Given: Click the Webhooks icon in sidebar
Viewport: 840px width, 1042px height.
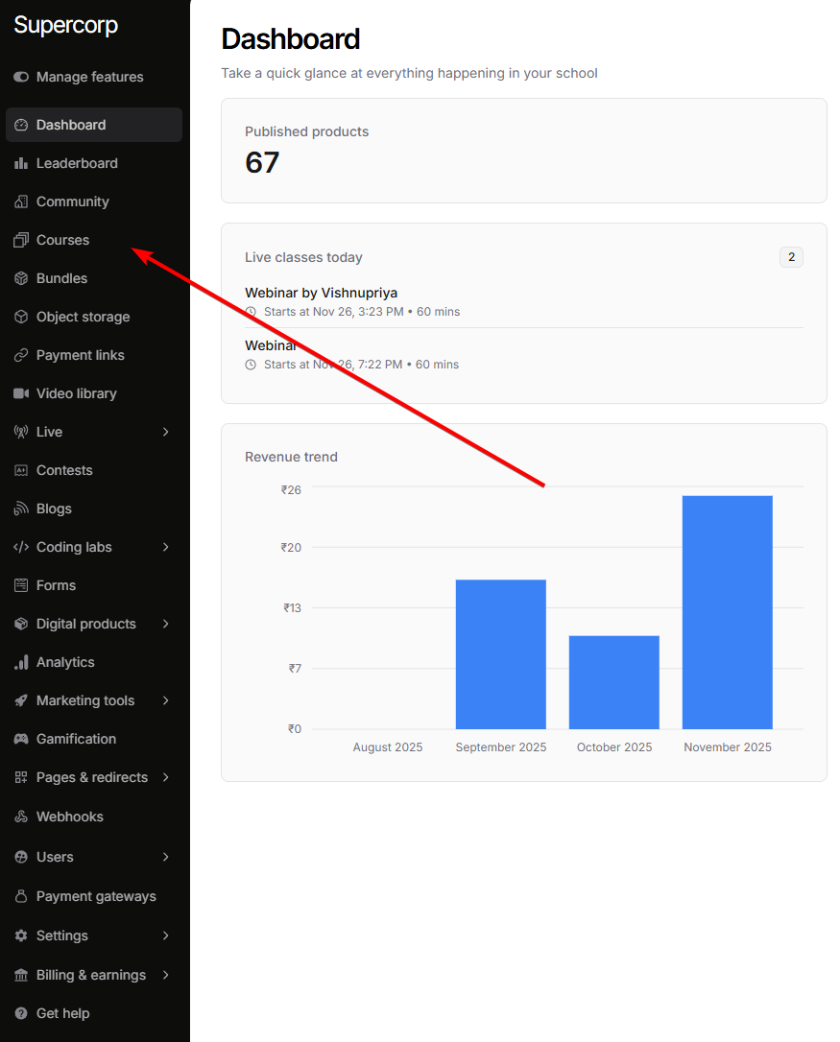Looking at the screenshot, I should 21,817.
